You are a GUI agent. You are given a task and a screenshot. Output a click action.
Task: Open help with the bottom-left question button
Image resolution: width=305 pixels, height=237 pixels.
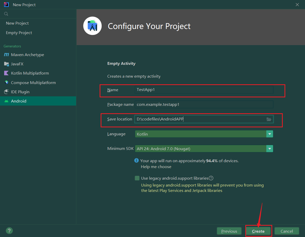[x=9, y=231]
